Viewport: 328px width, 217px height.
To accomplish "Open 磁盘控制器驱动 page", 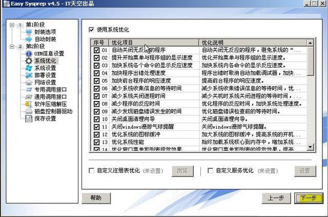I will click(x=53, y=111).
